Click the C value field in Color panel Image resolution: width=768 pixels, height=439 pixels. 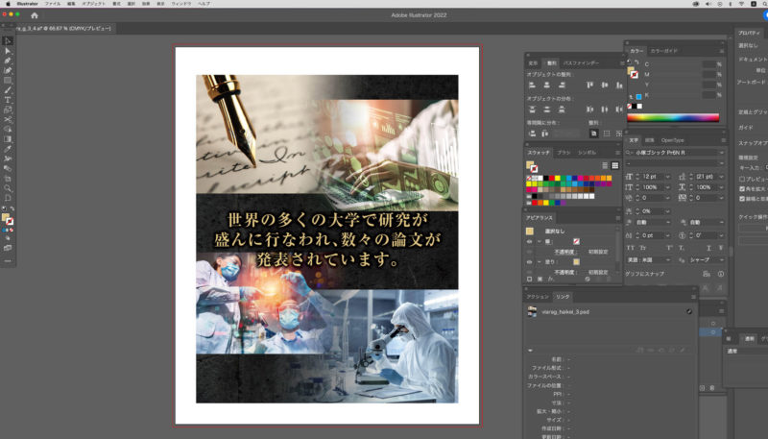pos(708,64)
